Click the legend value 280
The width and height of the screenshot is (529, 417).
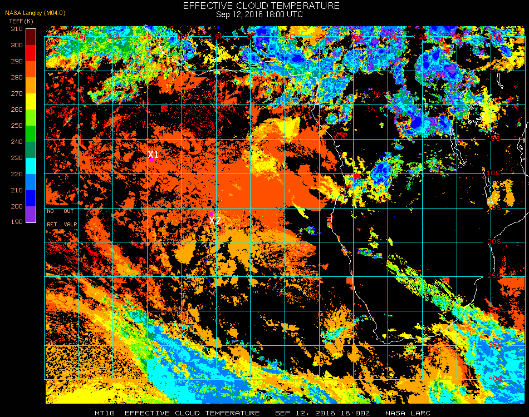coord(17,77)
